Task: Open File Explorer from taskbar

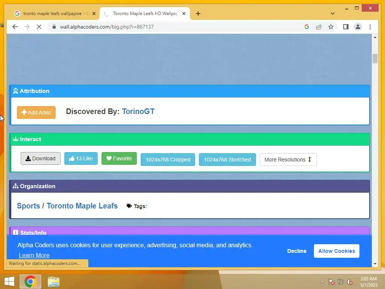Action: 53,282
